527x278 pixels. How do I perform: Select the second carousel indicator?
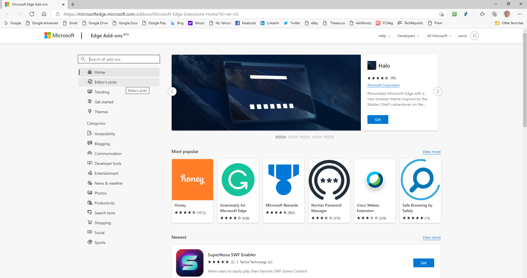point(293,137)
